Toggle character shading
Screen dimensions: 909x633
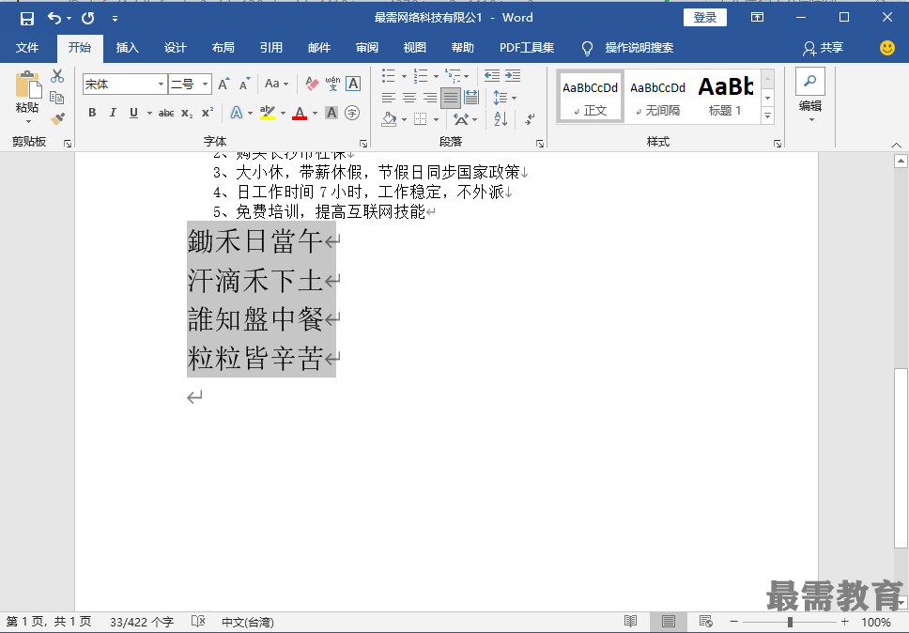[331, 113]
